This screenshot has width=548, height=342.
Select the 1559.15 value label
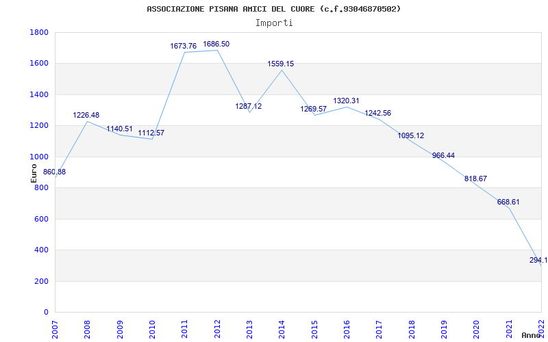click(281, 64)
